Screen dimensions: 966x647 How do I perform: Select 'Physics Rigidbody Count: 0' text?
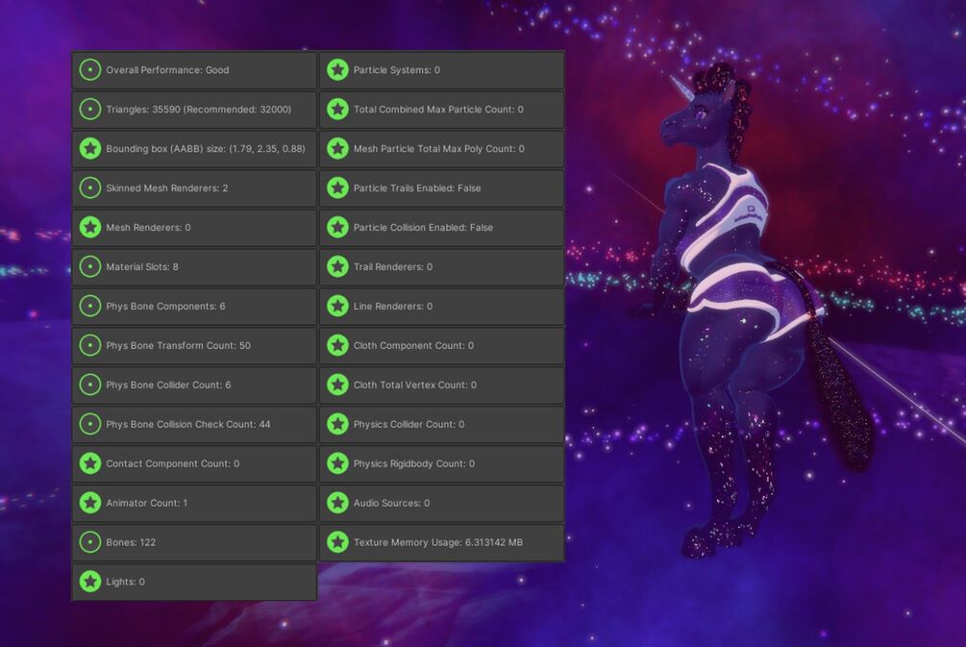click(x=414, y=464)
